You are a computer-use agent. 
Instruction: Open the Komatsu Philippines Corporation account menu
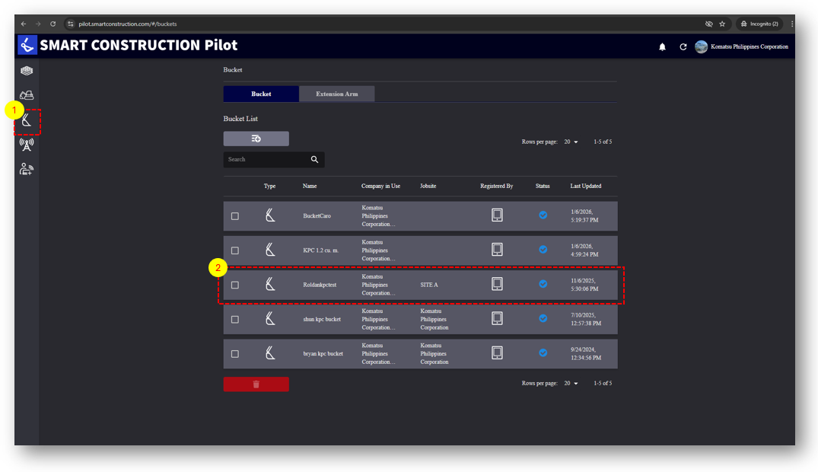(x=741, y=47)
